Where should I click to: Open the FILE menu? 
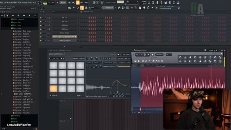pos(1,3)
